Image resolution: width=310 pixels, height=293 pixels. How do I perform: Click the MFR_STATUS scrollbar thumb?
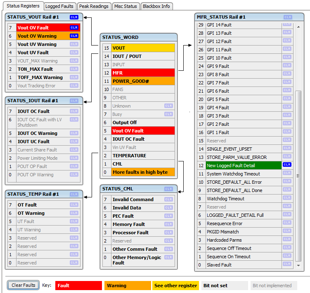click(x=298, y=176)
